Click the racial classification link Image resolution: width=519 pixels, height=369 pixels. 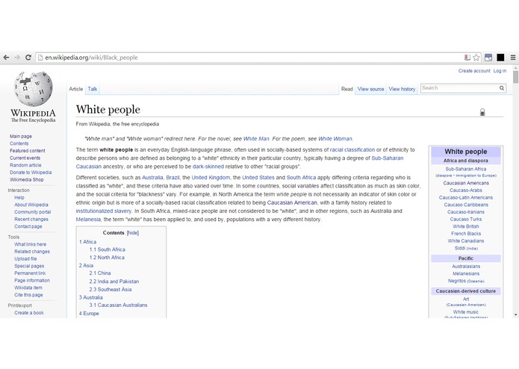pos(352,150)
